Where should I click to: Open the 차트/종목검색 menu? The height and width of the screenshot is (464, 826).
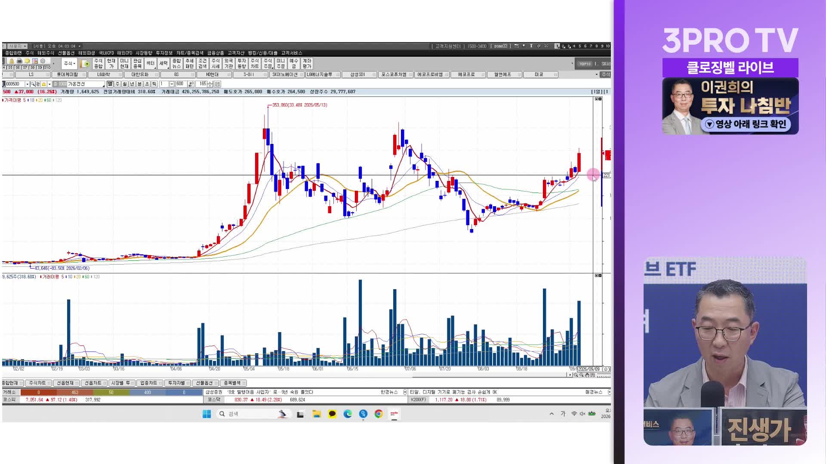coord(190,53)
